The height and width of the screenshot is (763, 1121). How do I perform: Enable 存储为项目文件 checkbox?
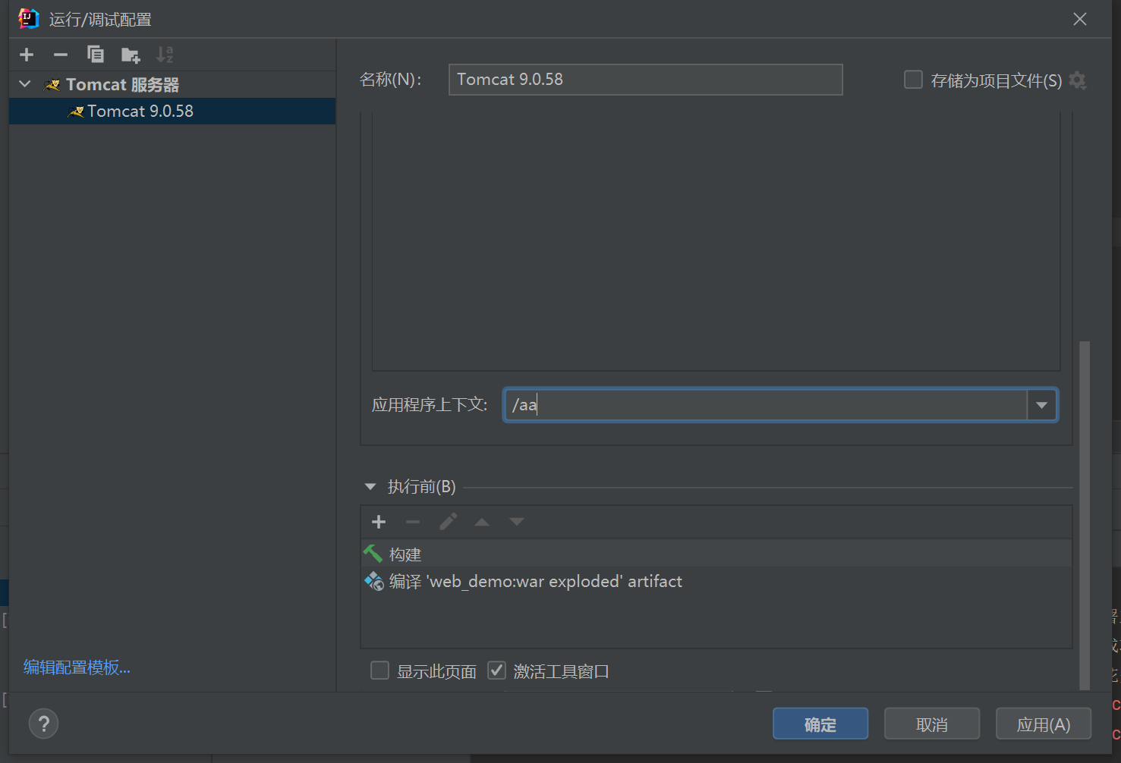point(913,80)
